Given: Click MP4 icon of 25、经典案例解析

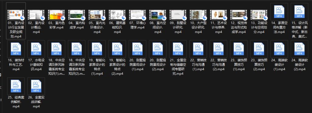Looking at the screenshot, I should tap(16, 86).
